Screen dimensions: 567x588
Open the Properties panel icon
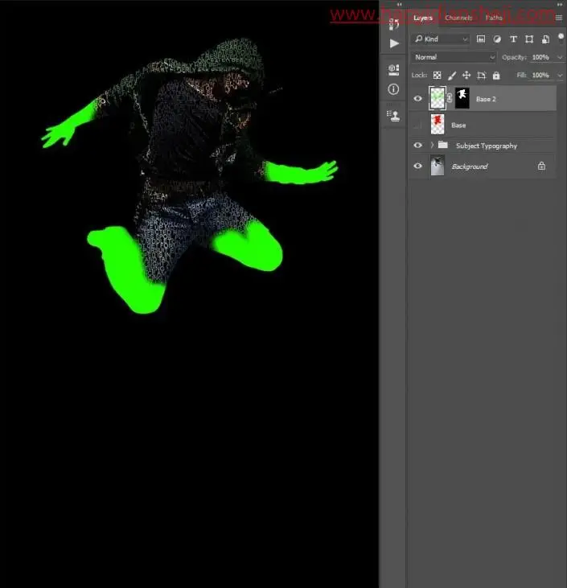pyautogui.click(x=394, y=70)
